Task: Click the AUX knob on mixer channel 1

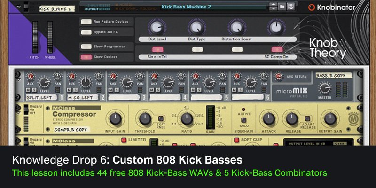Action: point(31,77)
